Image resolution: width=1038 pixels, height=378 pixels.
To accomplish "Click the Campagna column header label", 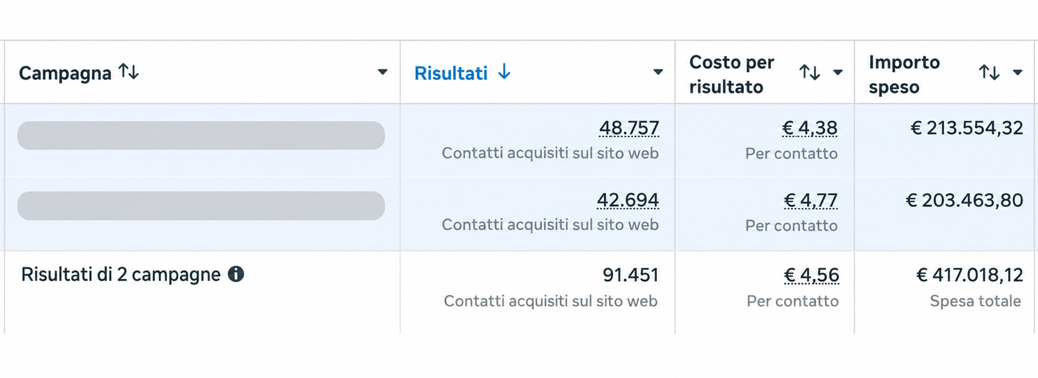I will coord(65,73).
